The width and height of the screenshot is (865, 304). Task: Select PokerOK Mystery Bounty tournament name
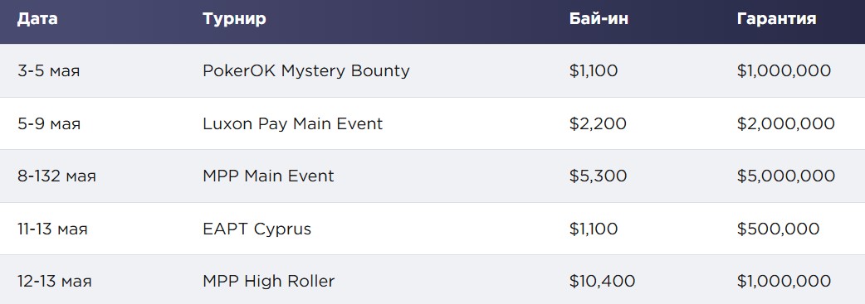(x=306, y=71)
